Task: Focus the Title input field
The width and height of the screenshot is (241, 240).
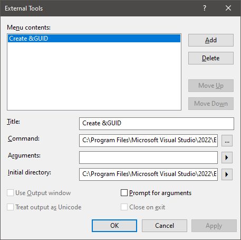Action: click(157, 124)
